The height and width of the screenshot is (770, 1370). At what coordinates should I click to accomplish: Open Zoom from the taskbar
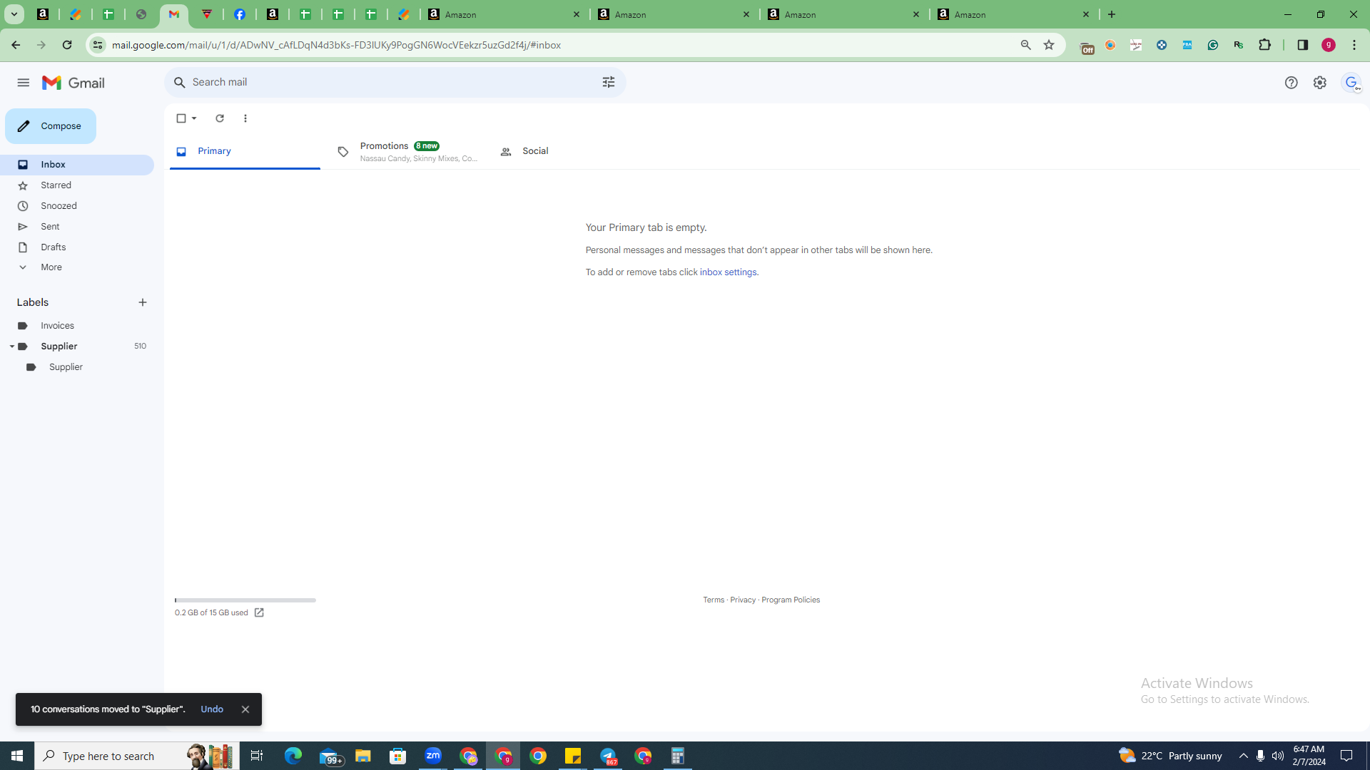433,756
